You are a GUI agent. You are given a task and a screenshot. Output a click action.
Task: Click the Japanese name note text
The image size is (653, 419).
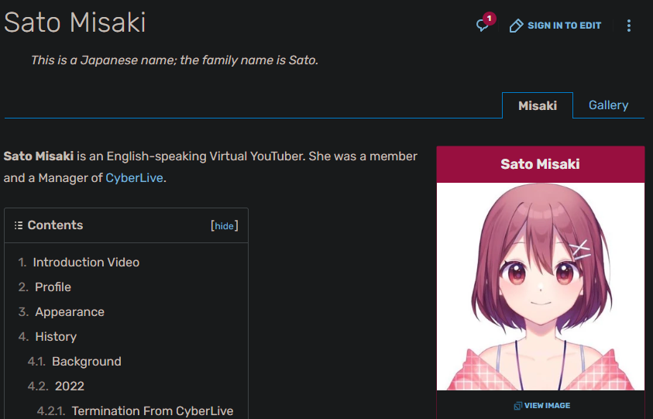click(174, 60)
